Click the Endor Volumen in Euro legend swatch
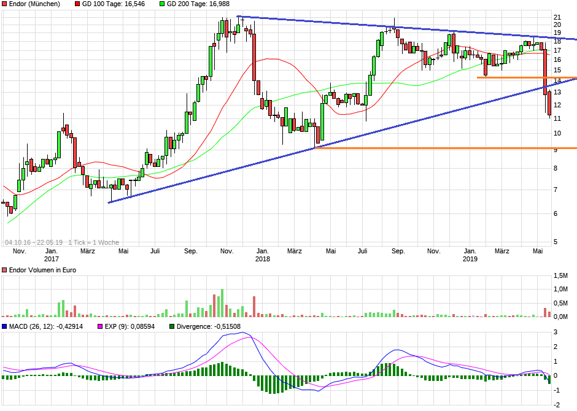 [4, 270]
